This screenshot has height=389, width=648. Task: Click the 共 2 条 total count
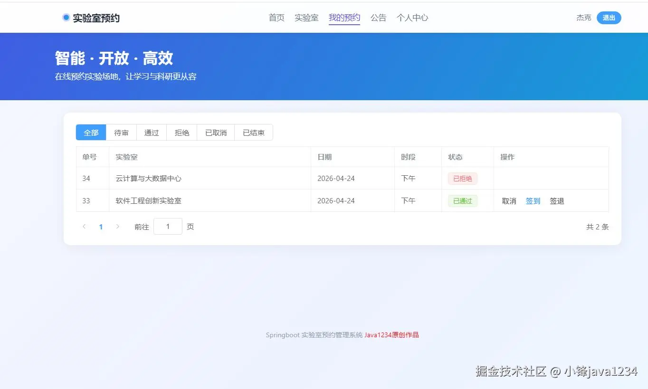(597, 227)
